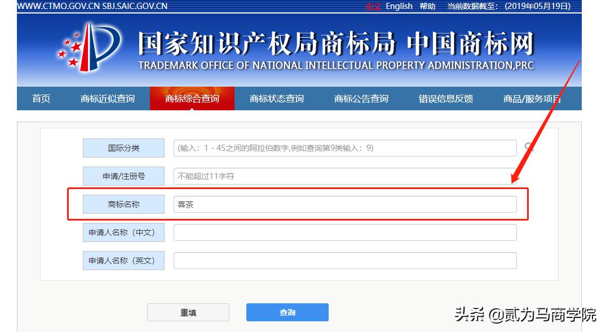The width and height of the screenshot is (606, 332).
Task: Click the 国际分类 field label
Action: click(123, 147)
